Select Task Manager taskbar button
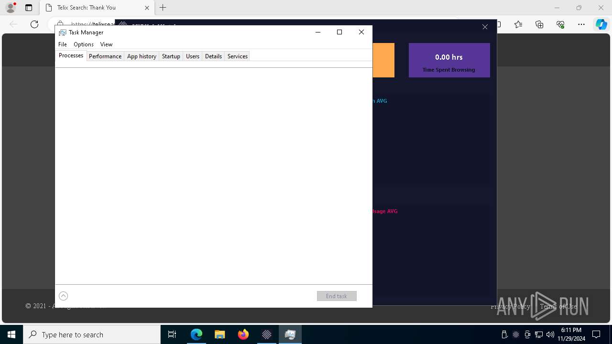The width and height of the screenshot is (612, 344). (x=290, y=334)
